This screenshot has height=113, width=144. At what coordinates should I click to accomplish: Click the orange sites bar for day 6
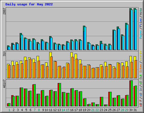30,68
